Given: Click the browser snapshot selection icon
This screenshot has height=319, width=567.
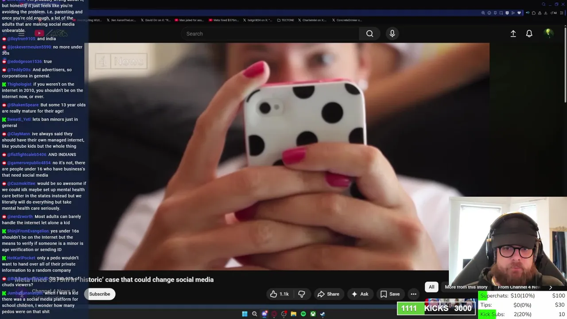Looking at the screenshot, I should click(x=501, y=13).
